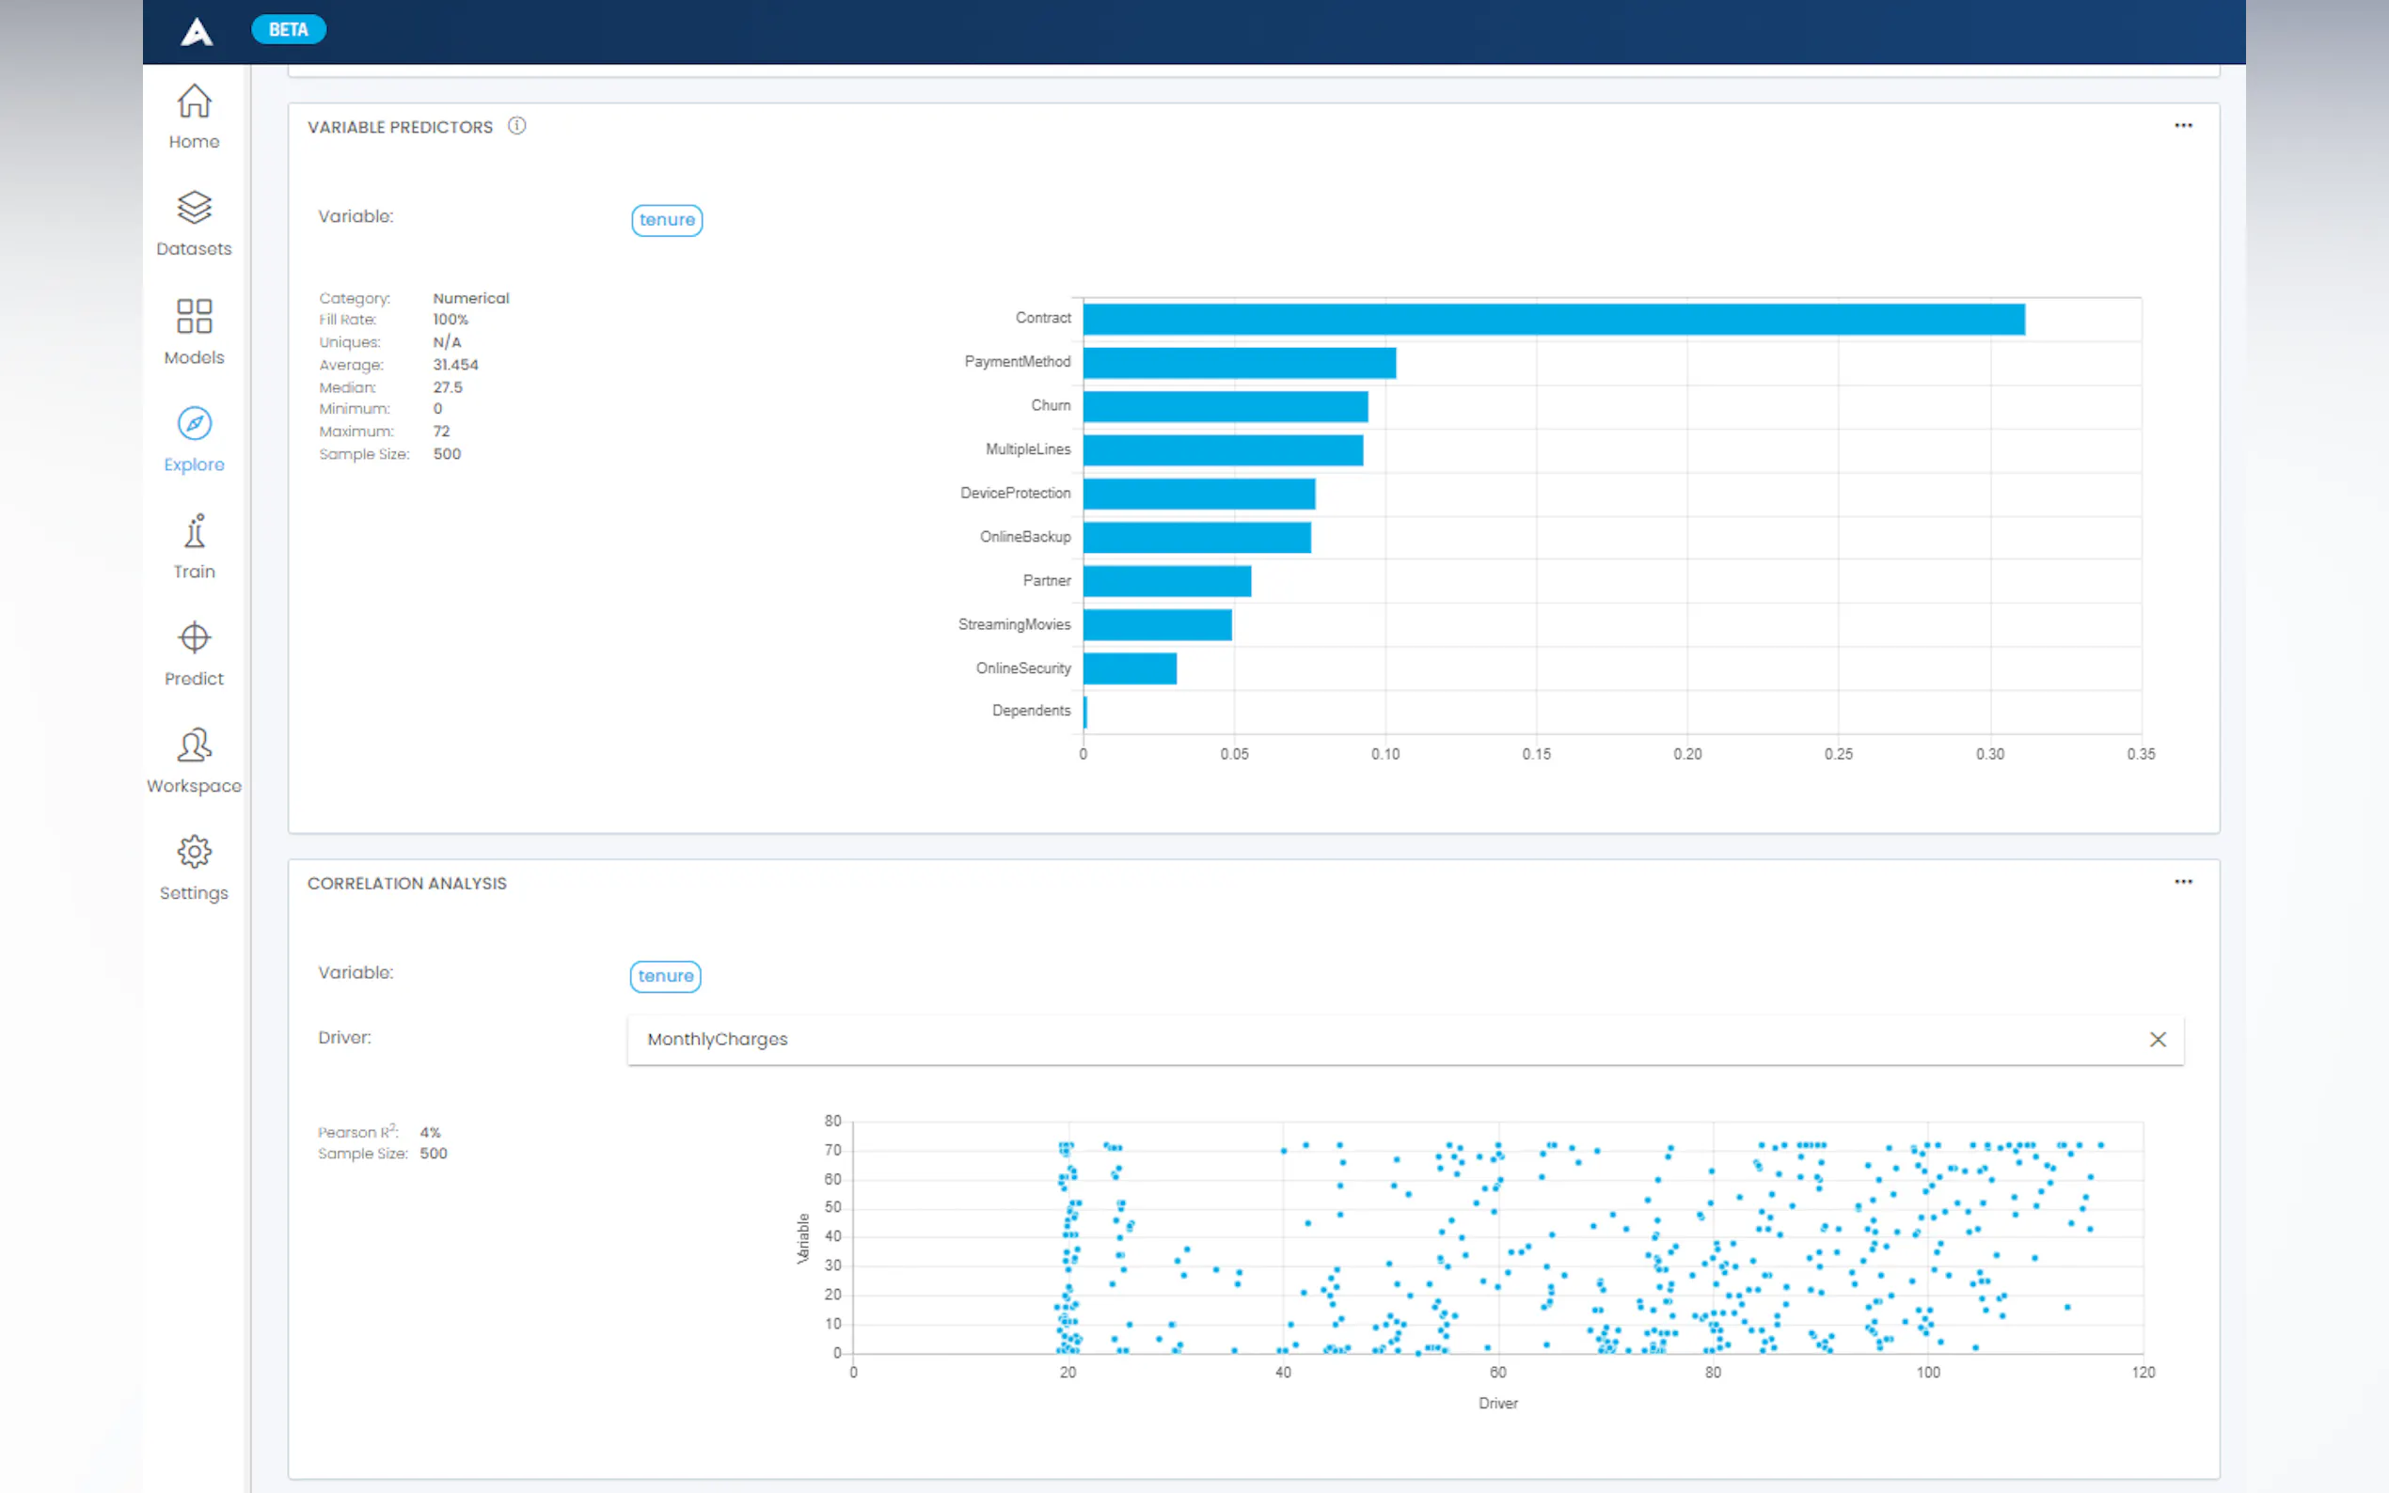
Task: Click the BETA badge
Action: (289, 30)
